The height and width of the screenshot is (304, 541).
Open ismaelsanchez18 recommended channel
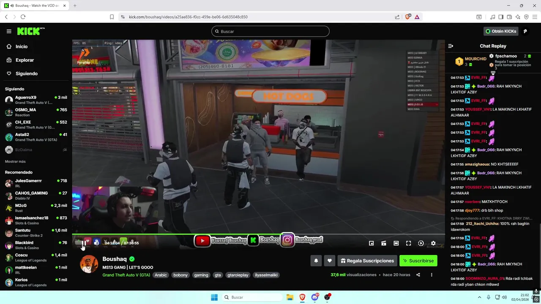[x=36, y=220]
